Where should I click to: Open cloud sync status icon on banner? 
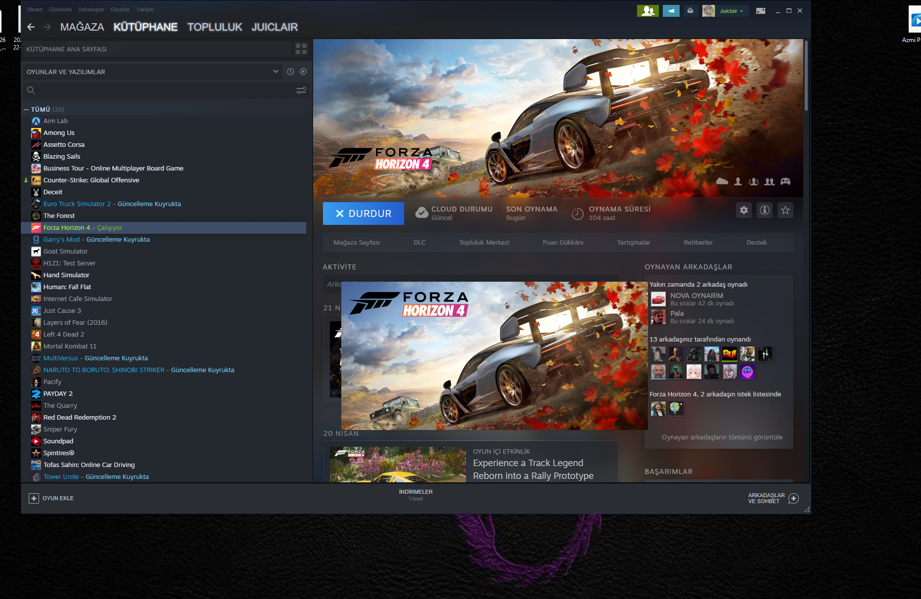[x=722, y=181]
